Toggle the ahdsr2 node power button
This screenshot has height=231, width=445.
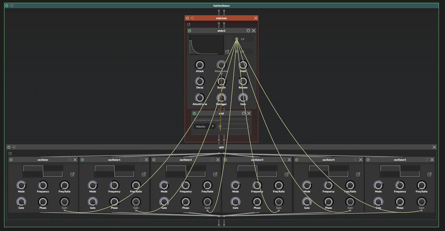point(190,31)
